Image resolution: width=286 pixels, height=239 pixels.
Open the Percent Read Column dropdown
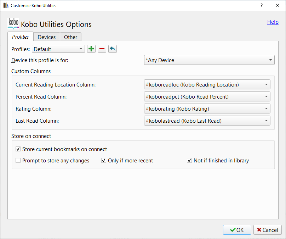tap(207, 96)
